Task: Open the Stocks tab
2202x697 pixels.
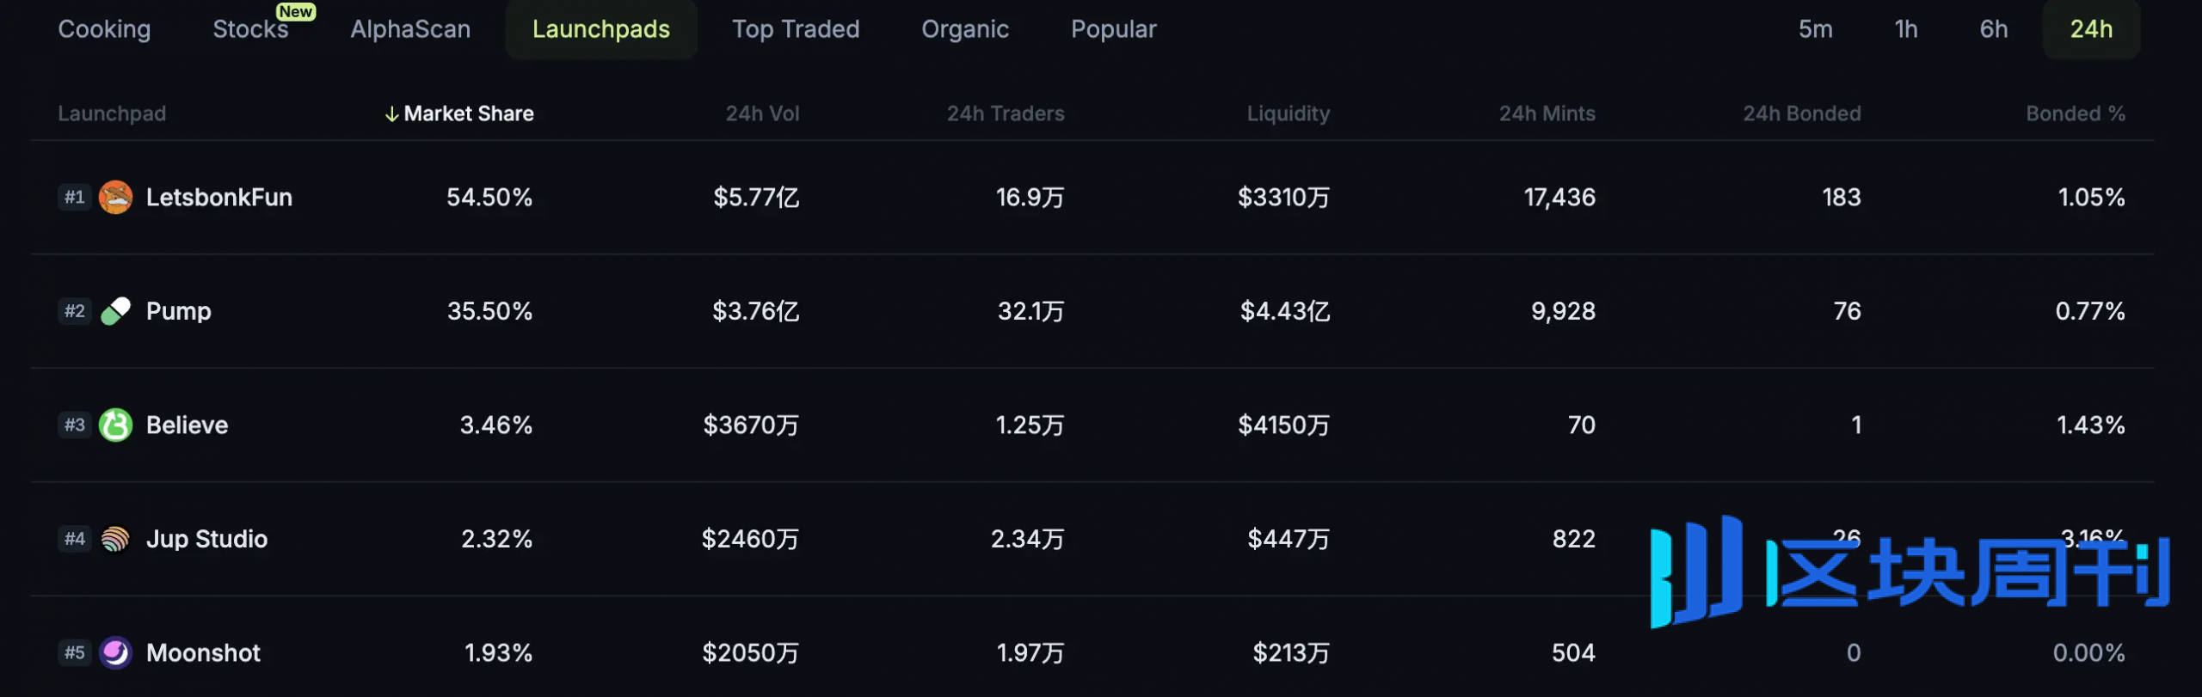Action: 250,29
